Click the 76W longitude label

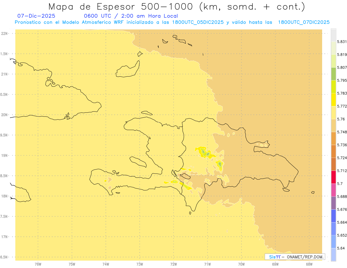coord(38,264)
